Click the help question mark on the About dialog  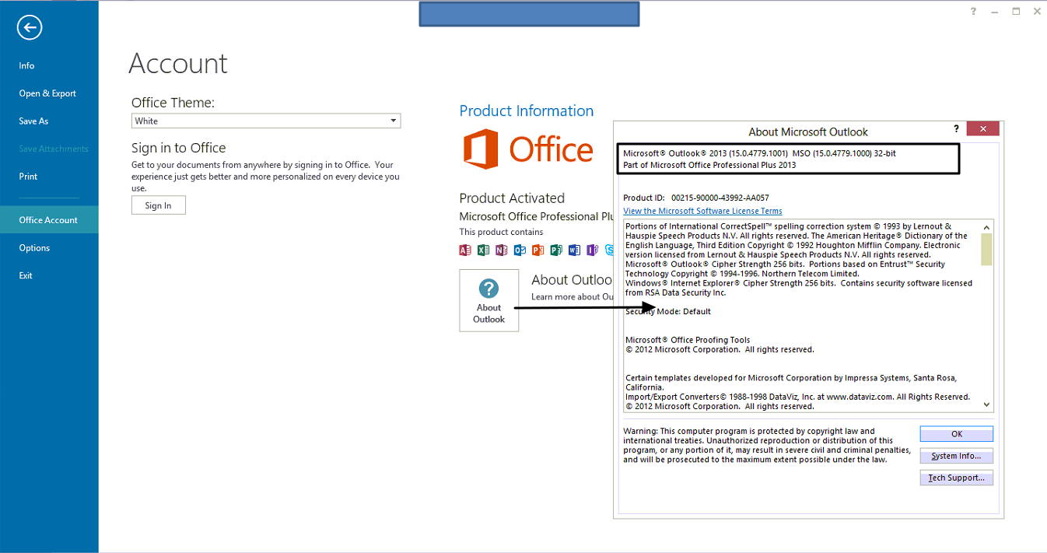(955, 129)
